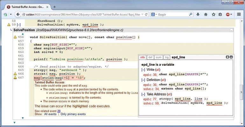The width and height of the screenshot is (245, 127).
Task: Show All events
Action: 50,114
